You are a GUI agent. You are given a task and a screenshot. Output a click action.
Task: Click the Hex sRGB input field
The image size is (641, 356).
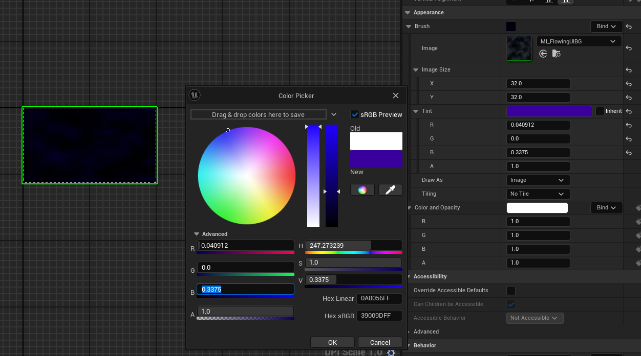click(379, 316)
